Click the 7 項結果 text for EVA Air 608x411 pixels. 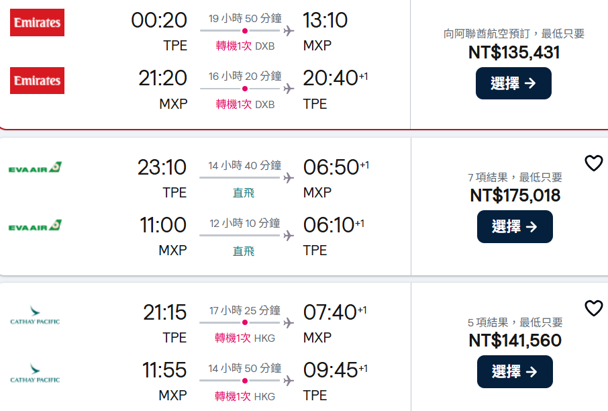click(x=515, y=178)
